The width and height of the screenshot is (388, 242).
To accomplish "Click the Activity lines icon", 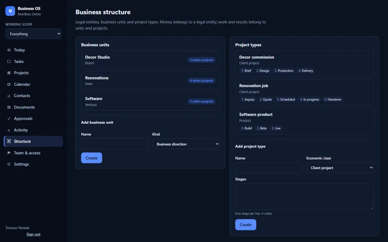I will (9, 130).
